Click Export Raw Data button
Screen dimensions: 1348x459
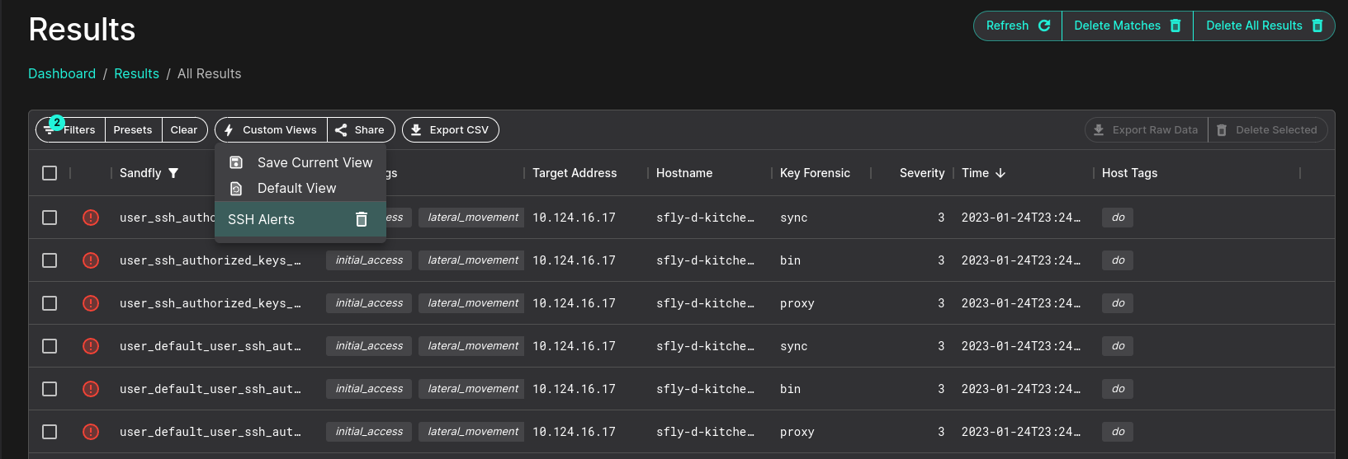tap(1146, 129)
